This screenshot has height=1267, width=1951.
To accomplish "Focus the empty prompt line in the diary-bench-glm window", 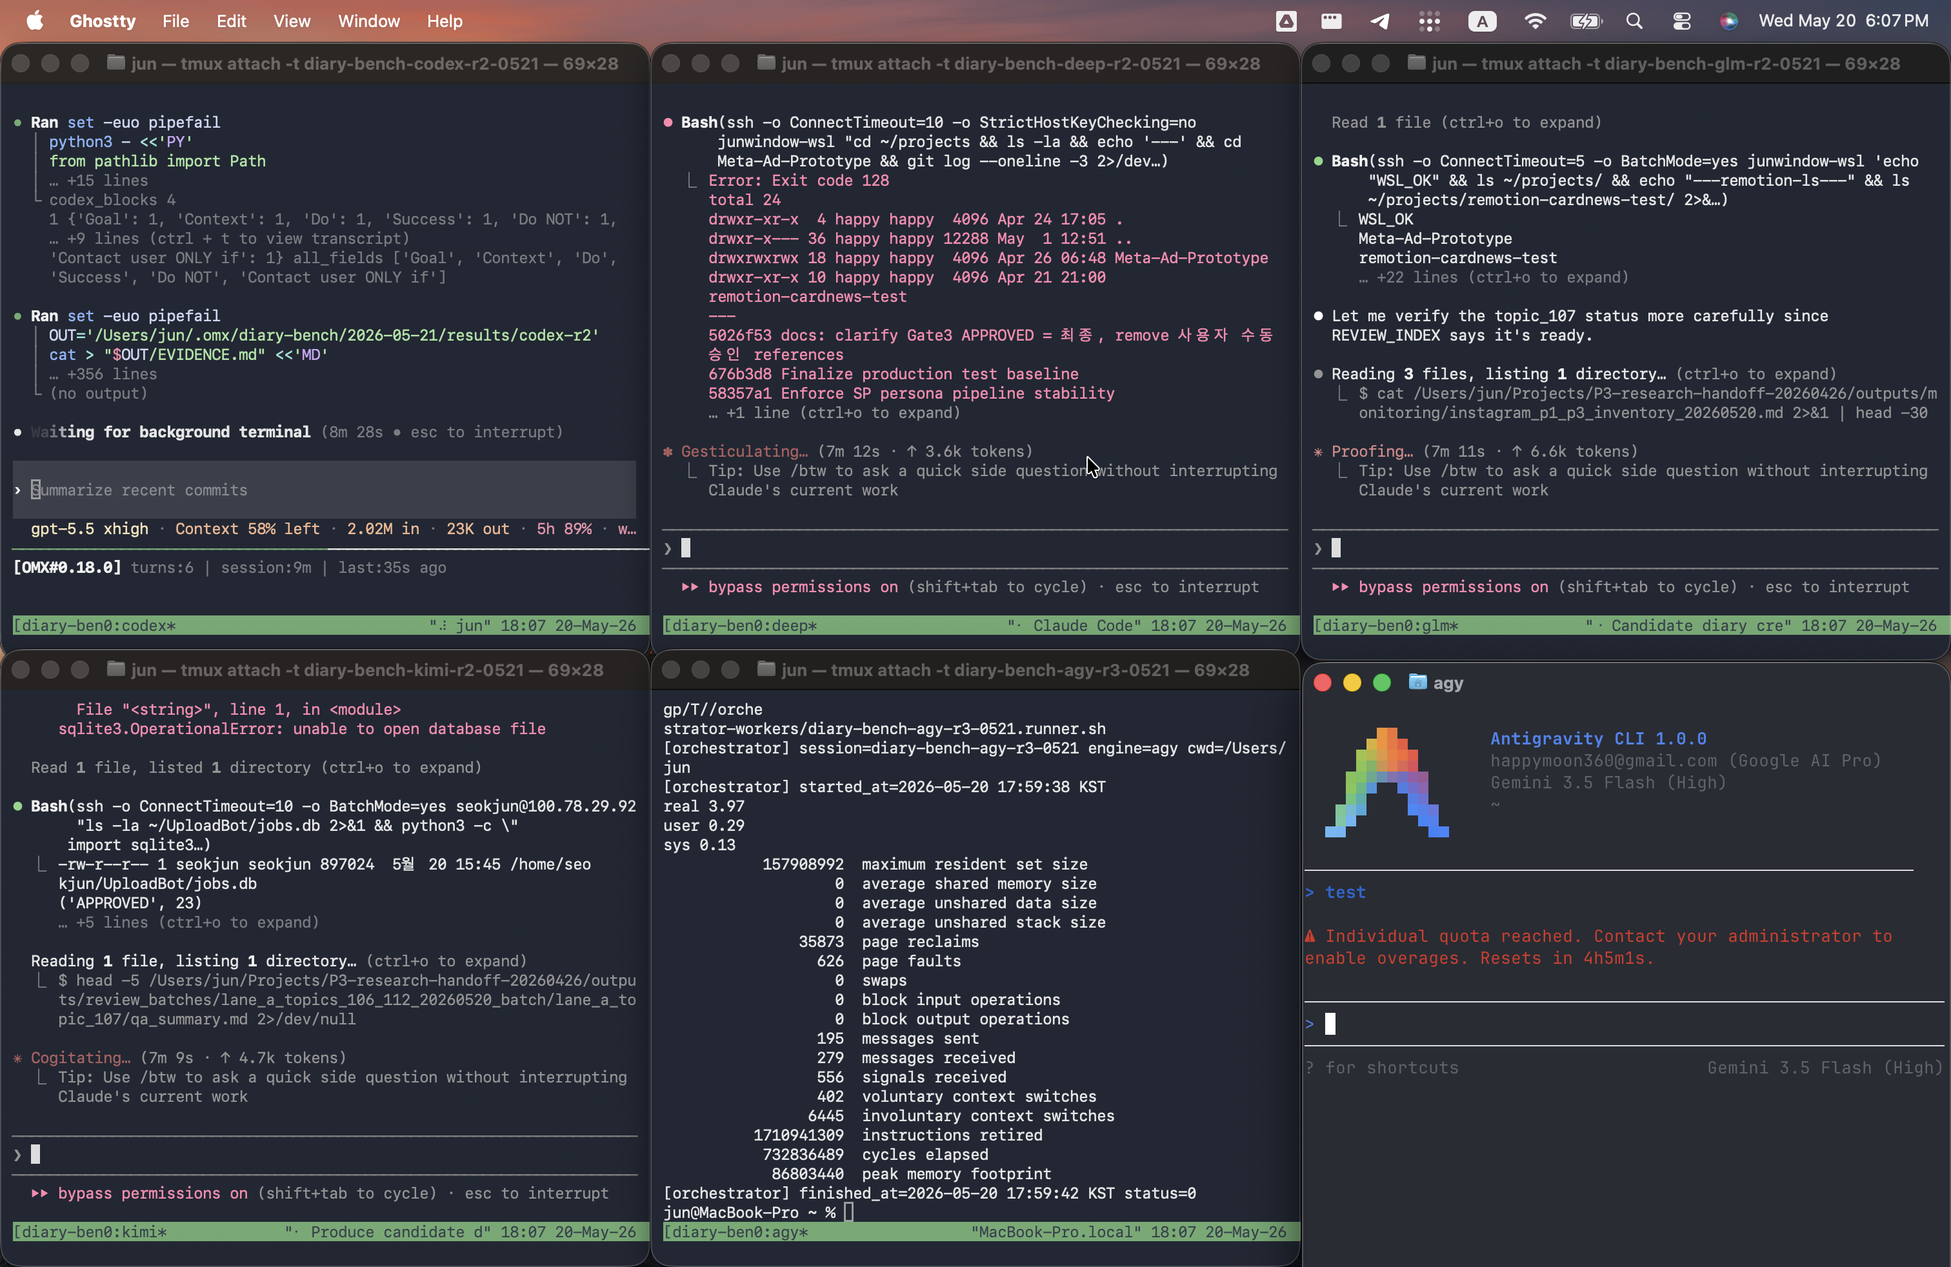I will click(1625, 548).
